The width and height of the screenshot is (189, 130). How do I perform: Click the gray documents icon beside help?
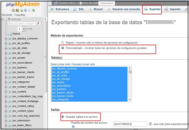tap(29, 10)
